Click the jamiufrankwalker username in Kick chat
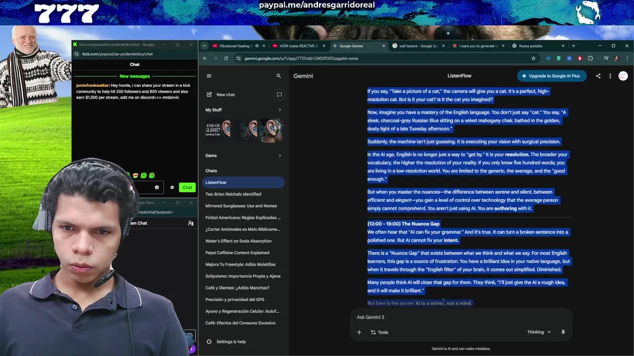 tap(93, 86)
